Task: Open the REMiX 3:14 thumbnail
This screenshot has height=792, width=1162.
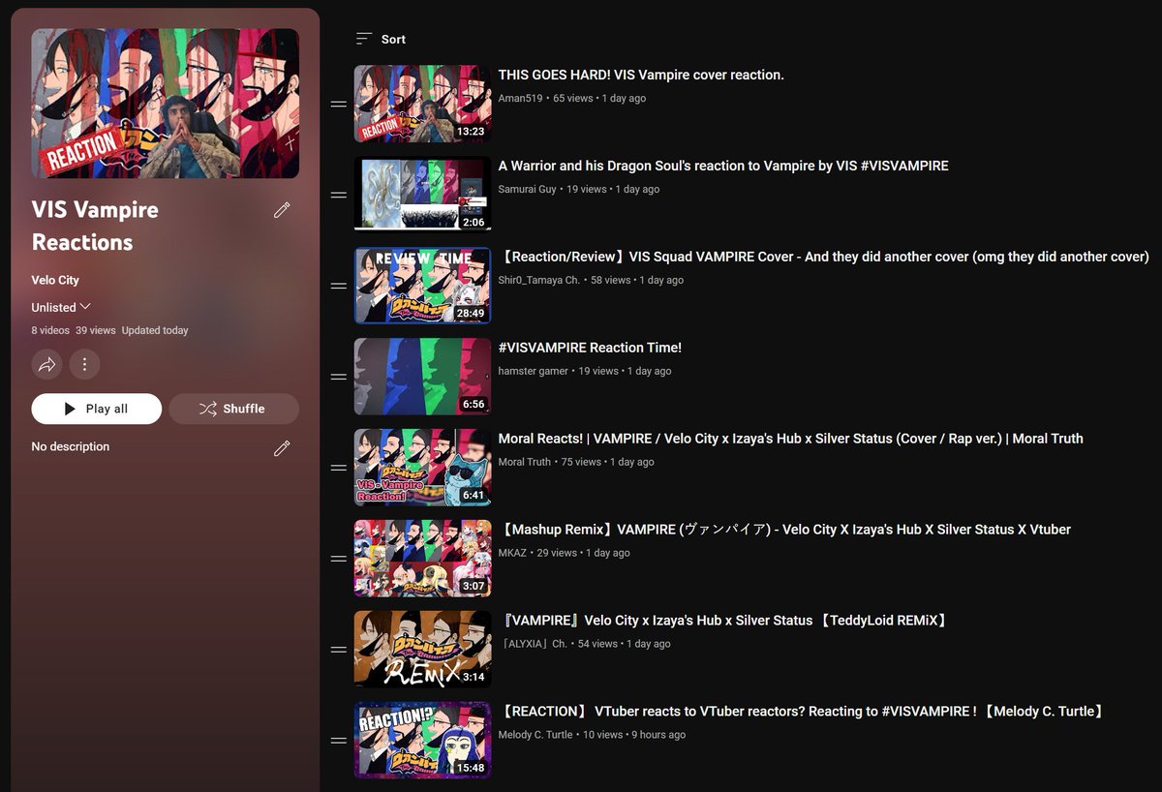Action: click(x=422, y=650)
